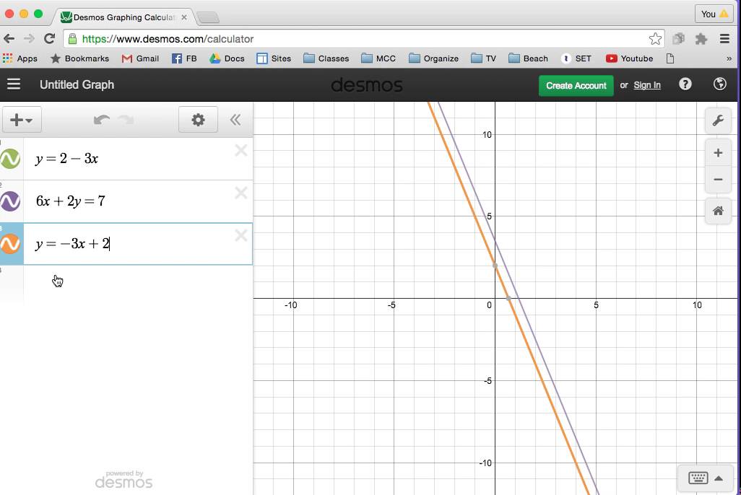Redo the expression edit
This screenshot has width=741, height=495.
point(126,120)
